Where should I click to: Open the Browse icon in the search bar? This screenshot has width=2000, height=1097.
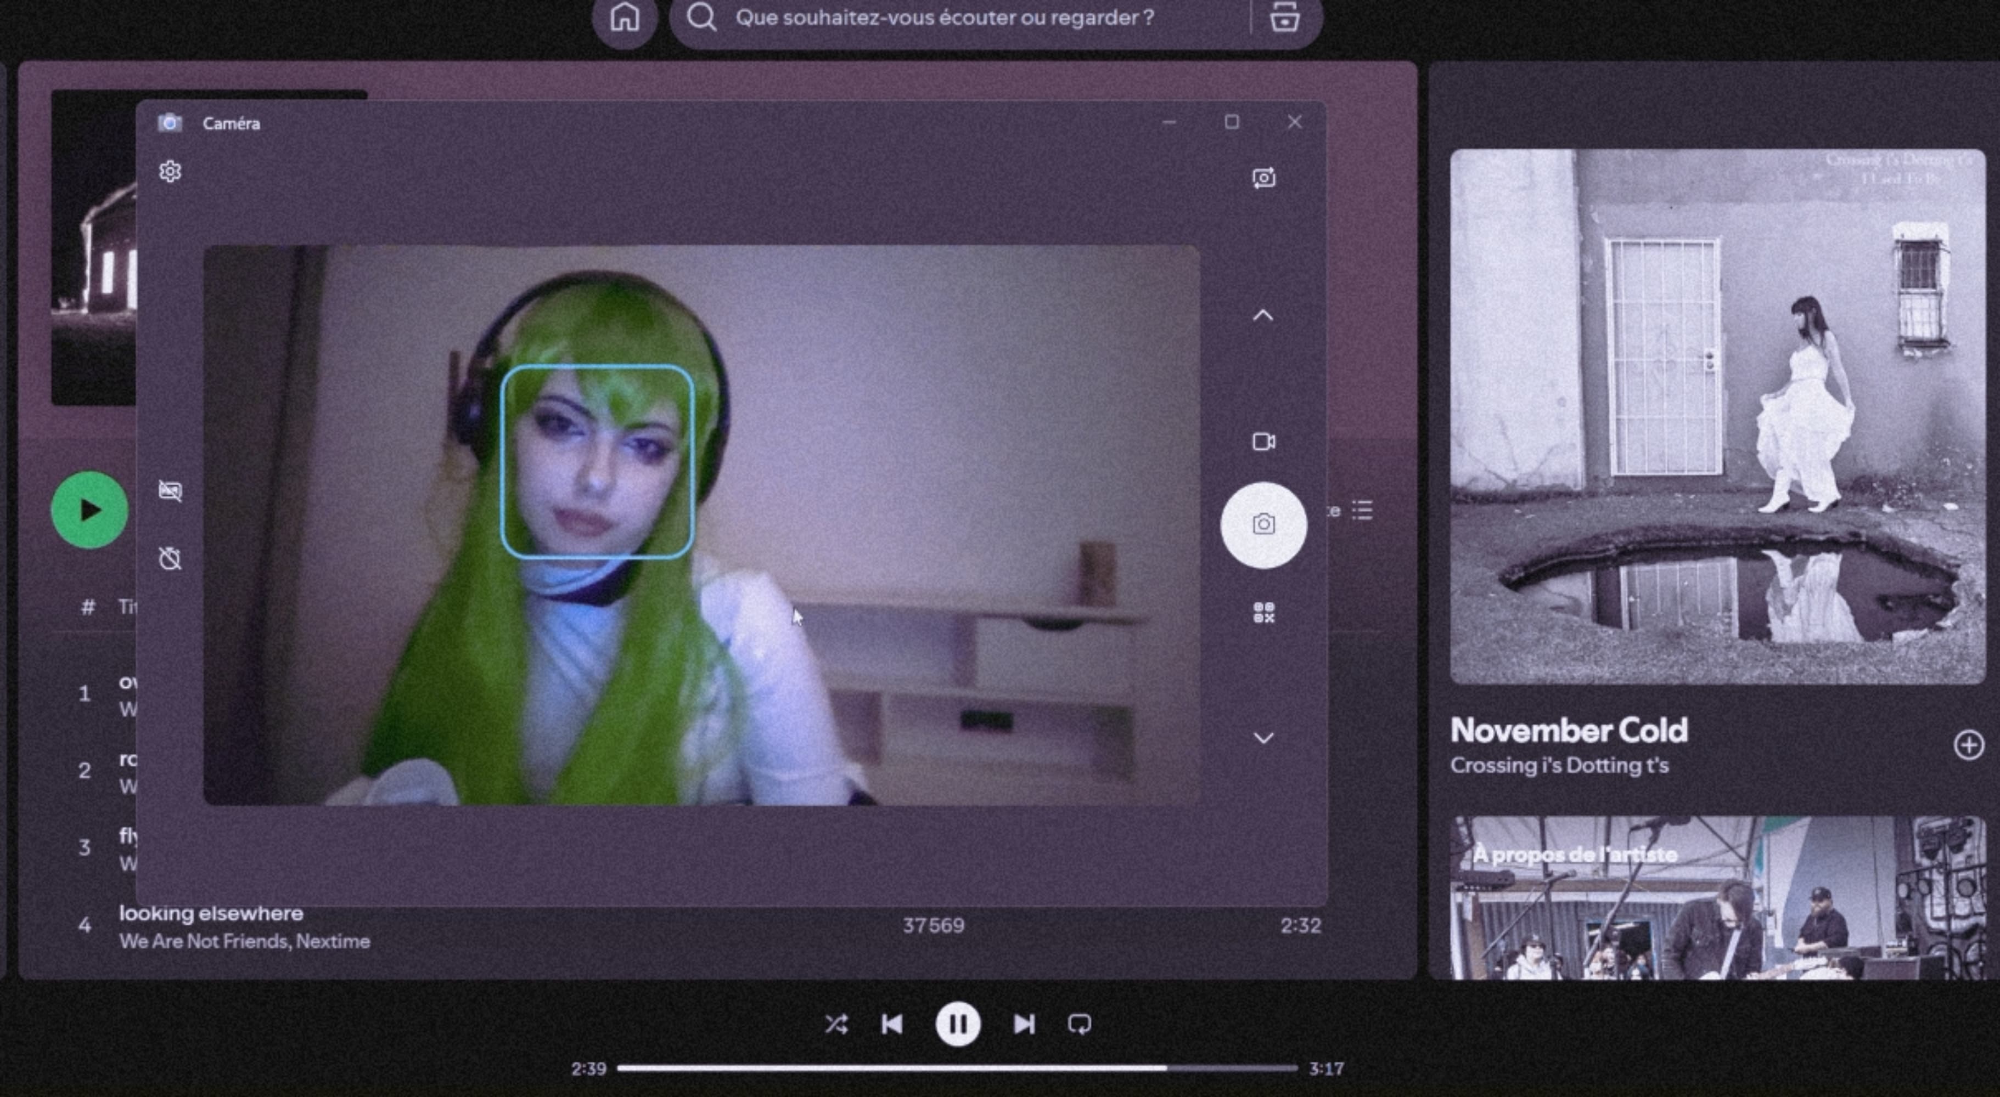[1285, 18]
